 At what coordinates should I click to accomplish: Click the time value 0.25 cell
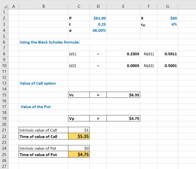pos(98,24)
